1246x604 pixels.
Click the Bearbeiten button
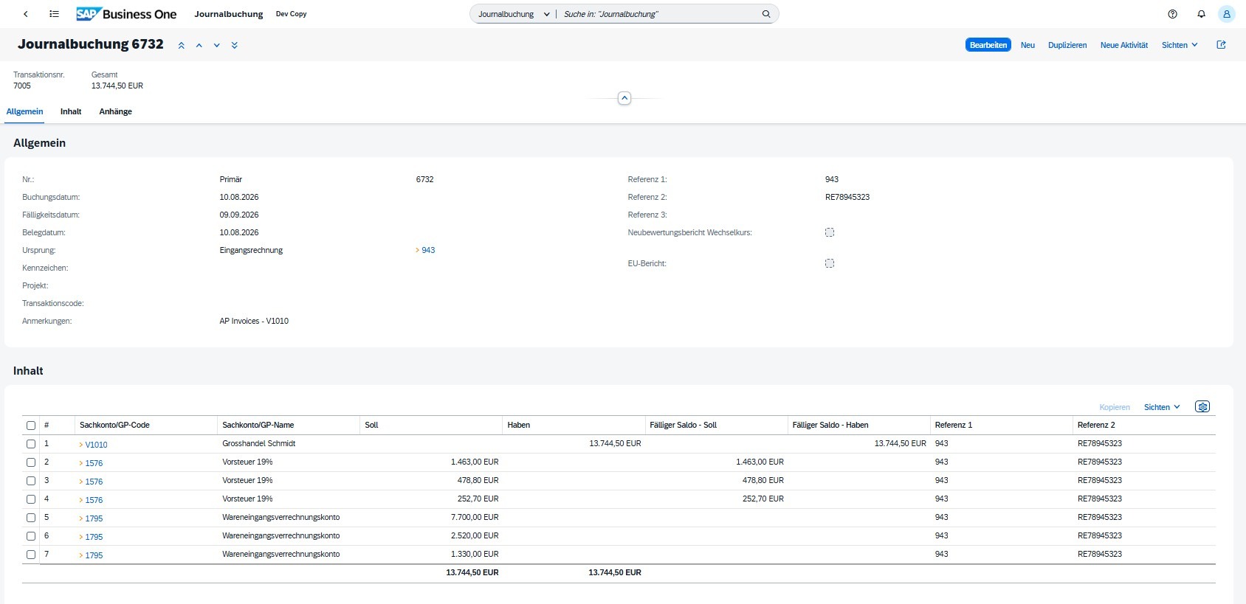click(988, 45)
